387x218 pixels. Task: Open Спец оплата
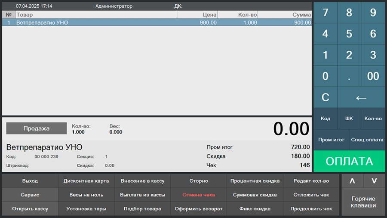pos(367,140)
